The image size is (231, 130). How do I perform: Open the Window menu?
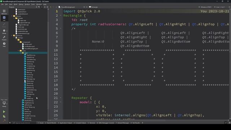[x=39, y=4]
